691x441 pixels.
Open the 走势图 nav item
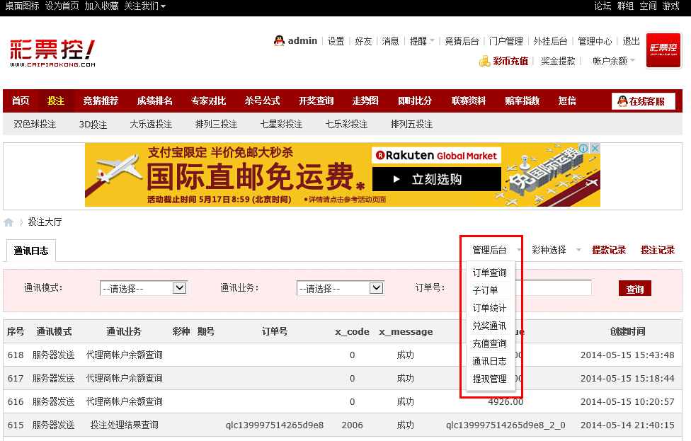(x=365, y=101)
